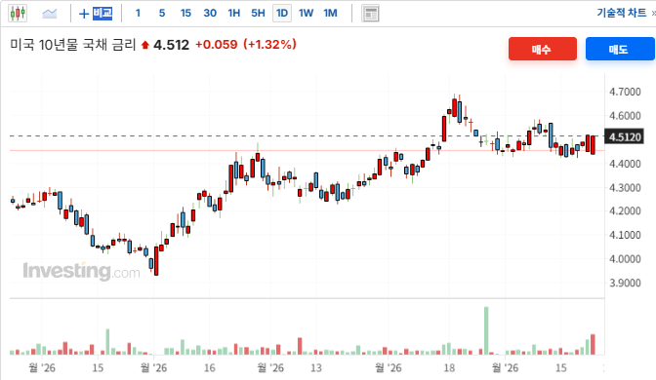
Task: Select the 5H interval
Action: coord(258,14)
